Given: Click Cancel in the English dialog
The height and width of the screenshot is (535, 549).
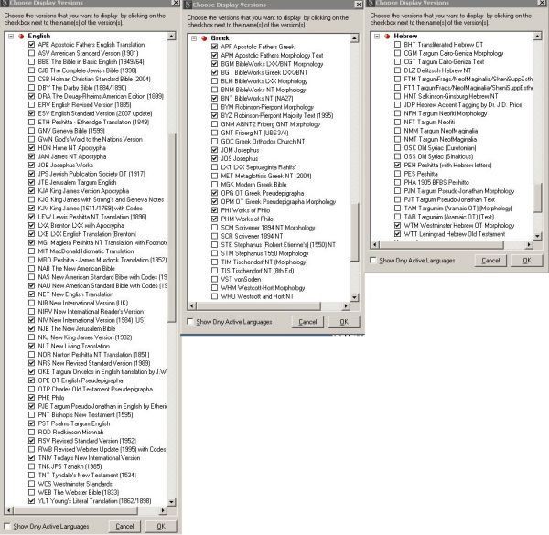Looking at the screenshot, I should tap(124, 526).
